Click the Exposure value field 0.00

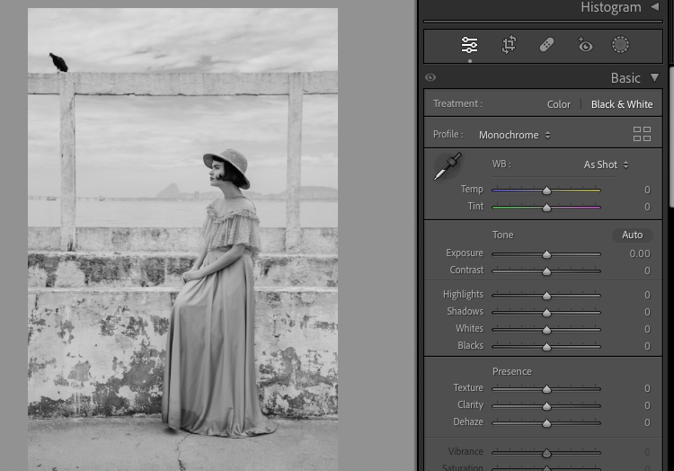coord(639,253)
